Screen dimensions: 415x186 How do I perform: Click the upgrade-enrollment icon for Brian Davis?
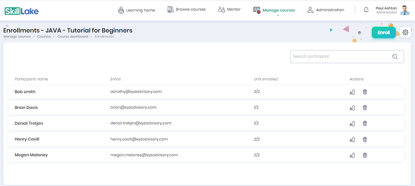tap(352, 108)
